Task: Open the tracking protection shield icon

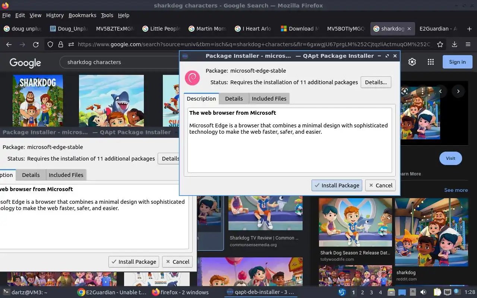Action: coord(50,44)
